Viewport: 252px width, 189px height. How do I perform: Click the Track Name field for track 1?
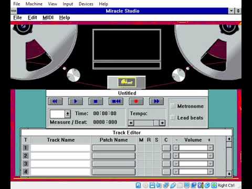coord(60,148)
